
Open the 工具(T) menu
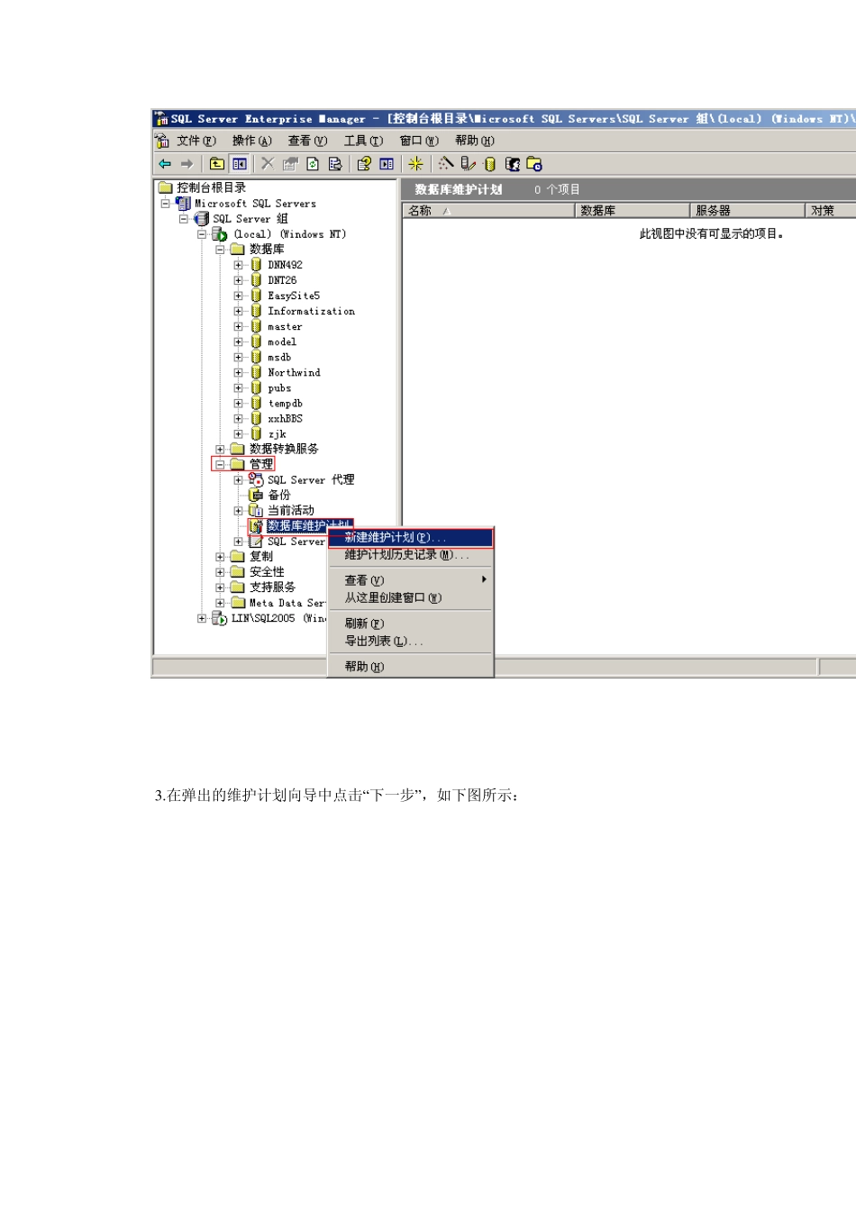pyautogui.click(x=363, y=141)
